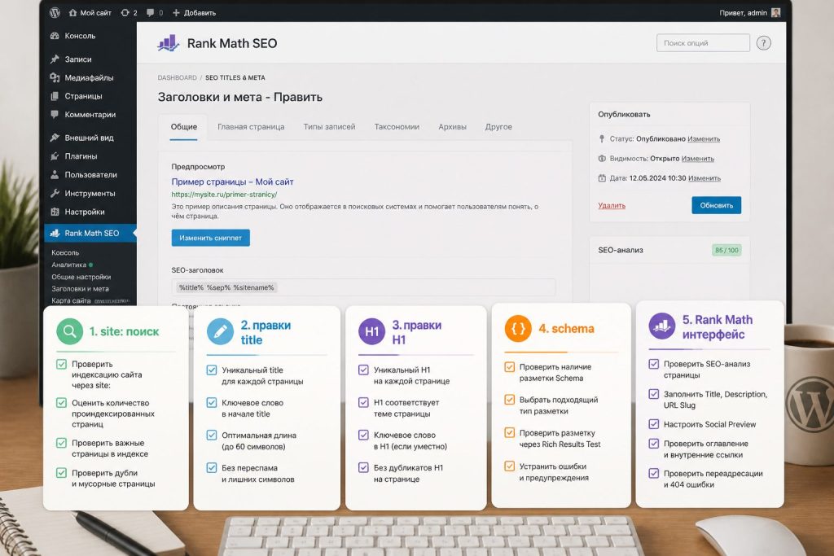This screenshot has height=556, width=834.
Task: Click the Медиафайлы icon
Action: [x=55, y=77]
